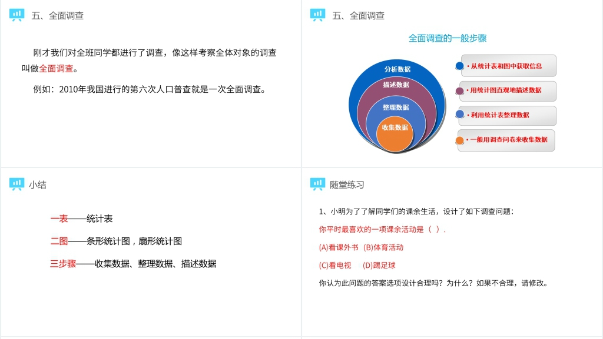The width and height of the screenshot is (603, 339).
Task: Click the line 三步骤——收集数据、整理数据、描述数据
Action: point(133,264)
